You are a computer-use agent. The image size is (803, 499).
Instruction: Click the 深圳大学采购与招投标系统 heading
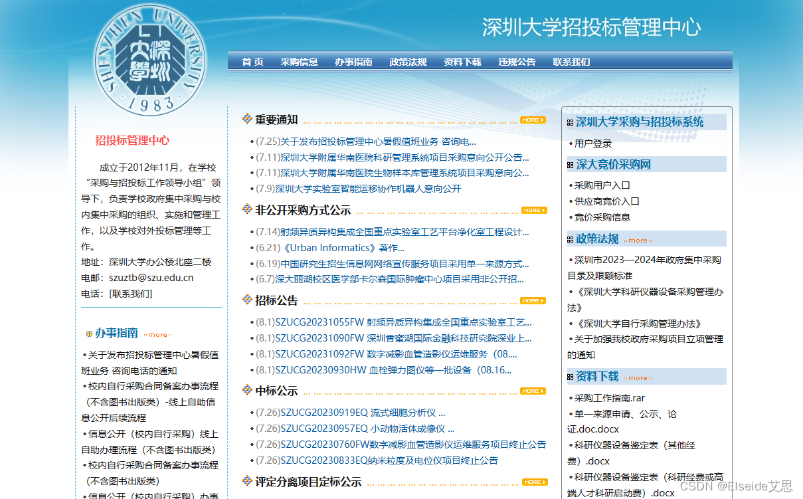coord(640,122)
